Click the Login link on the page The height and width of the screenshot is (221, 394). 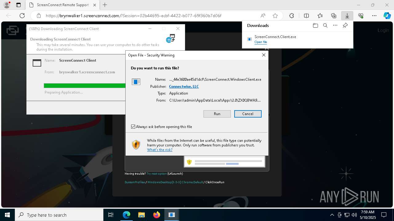click(383, 30)
